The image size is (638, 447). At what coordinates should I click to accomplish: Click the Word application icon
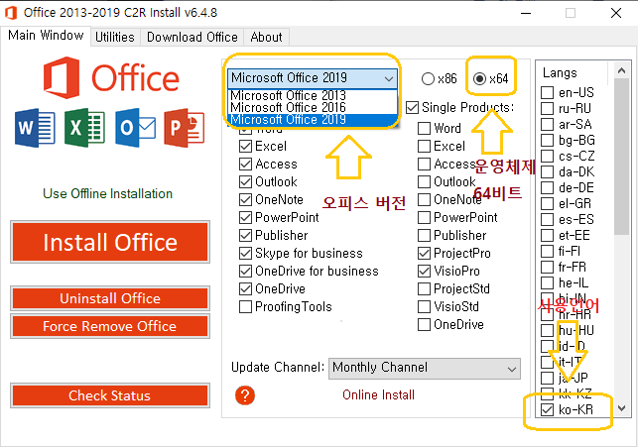35,128
